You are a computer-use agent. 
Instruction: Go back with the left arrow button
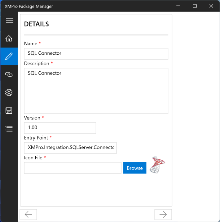click(28, 214)
